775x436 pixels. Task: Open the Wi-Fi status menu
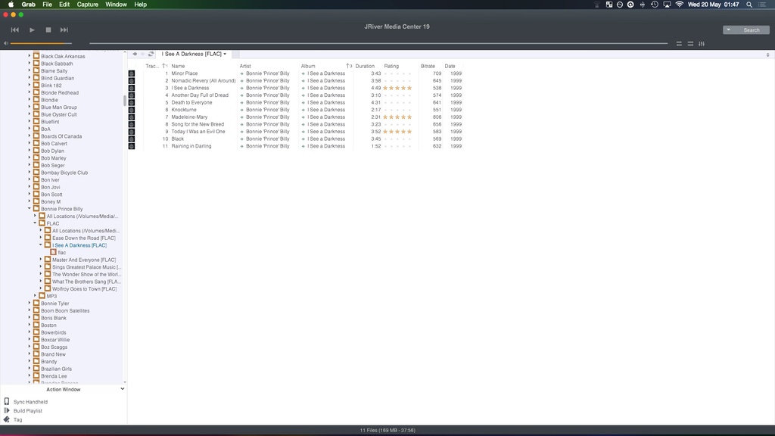click(680, 5)
